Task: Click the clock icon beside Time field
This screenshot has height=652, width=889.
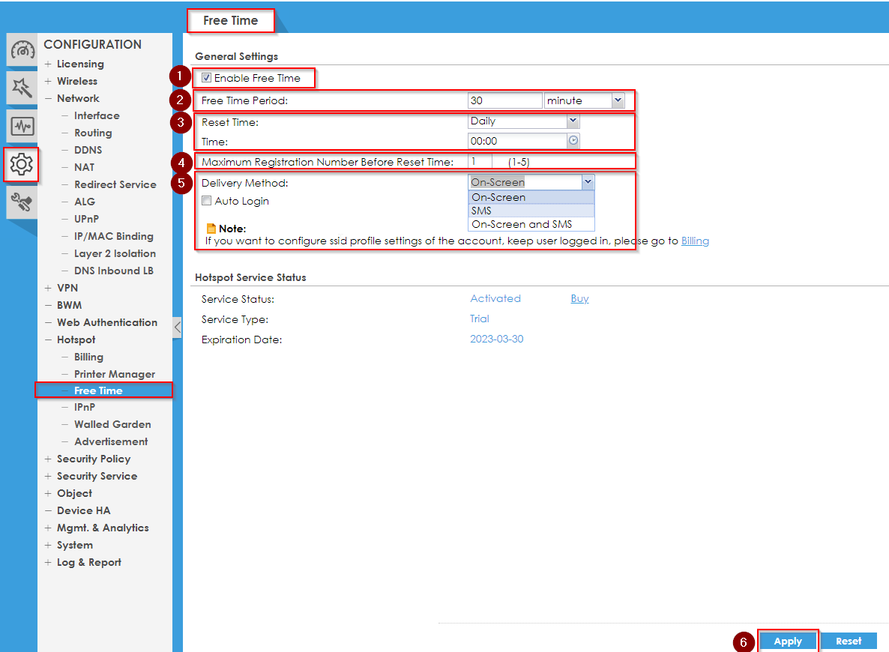Action: coord(573,141)
